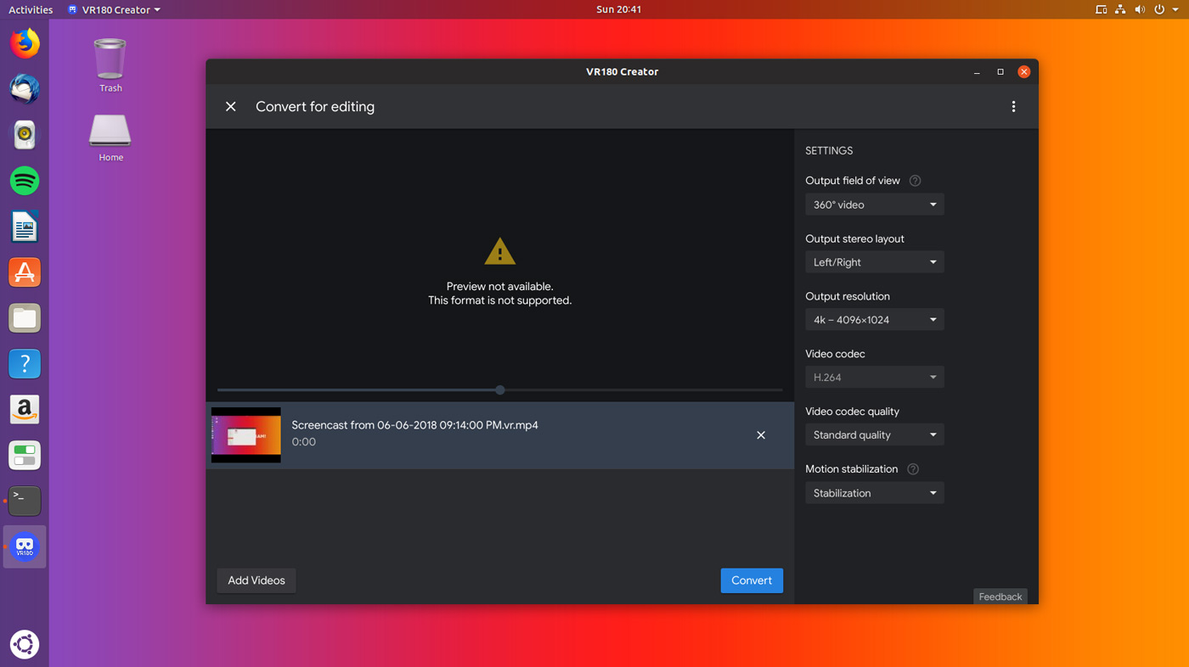Viewport: 1189px width, 667px height.
Task: Open the Trash desktop icon
Action: pyautogui.click(x=110, y=65)
